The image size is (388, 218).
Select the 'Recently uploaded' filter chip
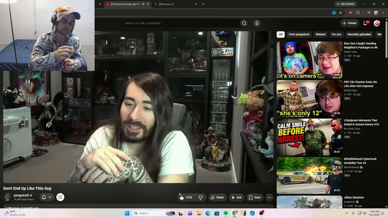click(x=359, y=35)
